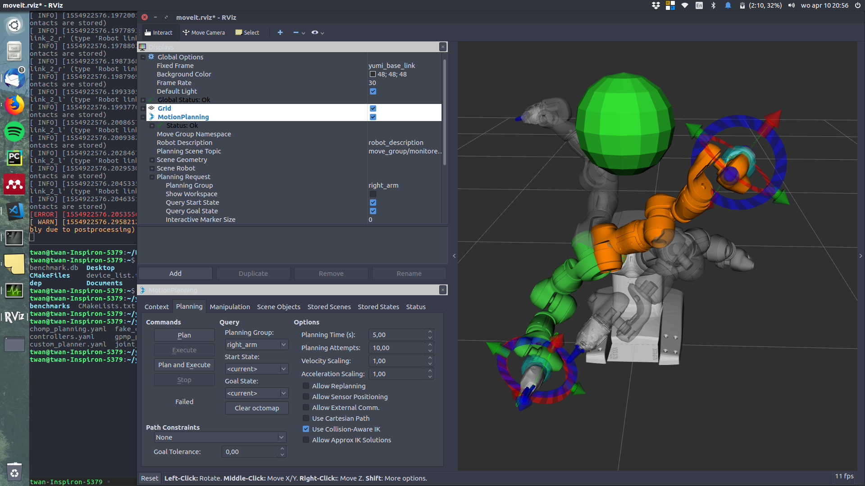The image size is (865, 486).
Task: Open Spotify from the dock
Action: click(14, 132)
